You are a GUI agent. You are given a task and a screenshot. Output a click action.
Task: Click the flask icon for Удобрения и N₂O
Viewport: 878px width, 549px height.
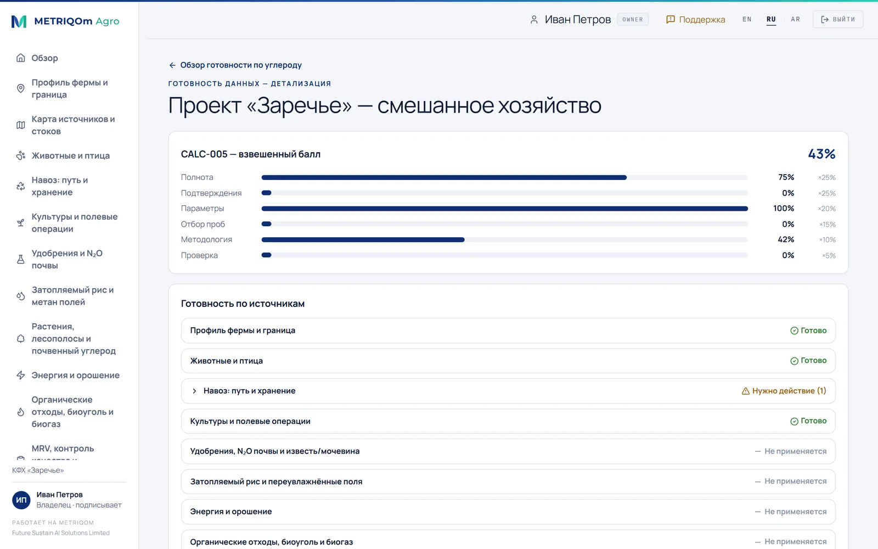tap(21, 259)
